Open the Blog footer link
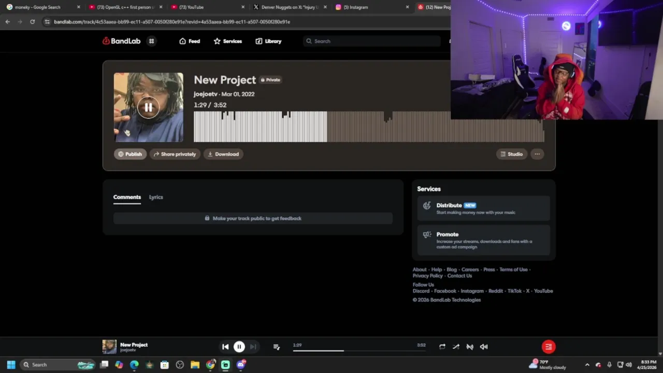The height and width of the screenshot is (373, 663). coord(452,269)
